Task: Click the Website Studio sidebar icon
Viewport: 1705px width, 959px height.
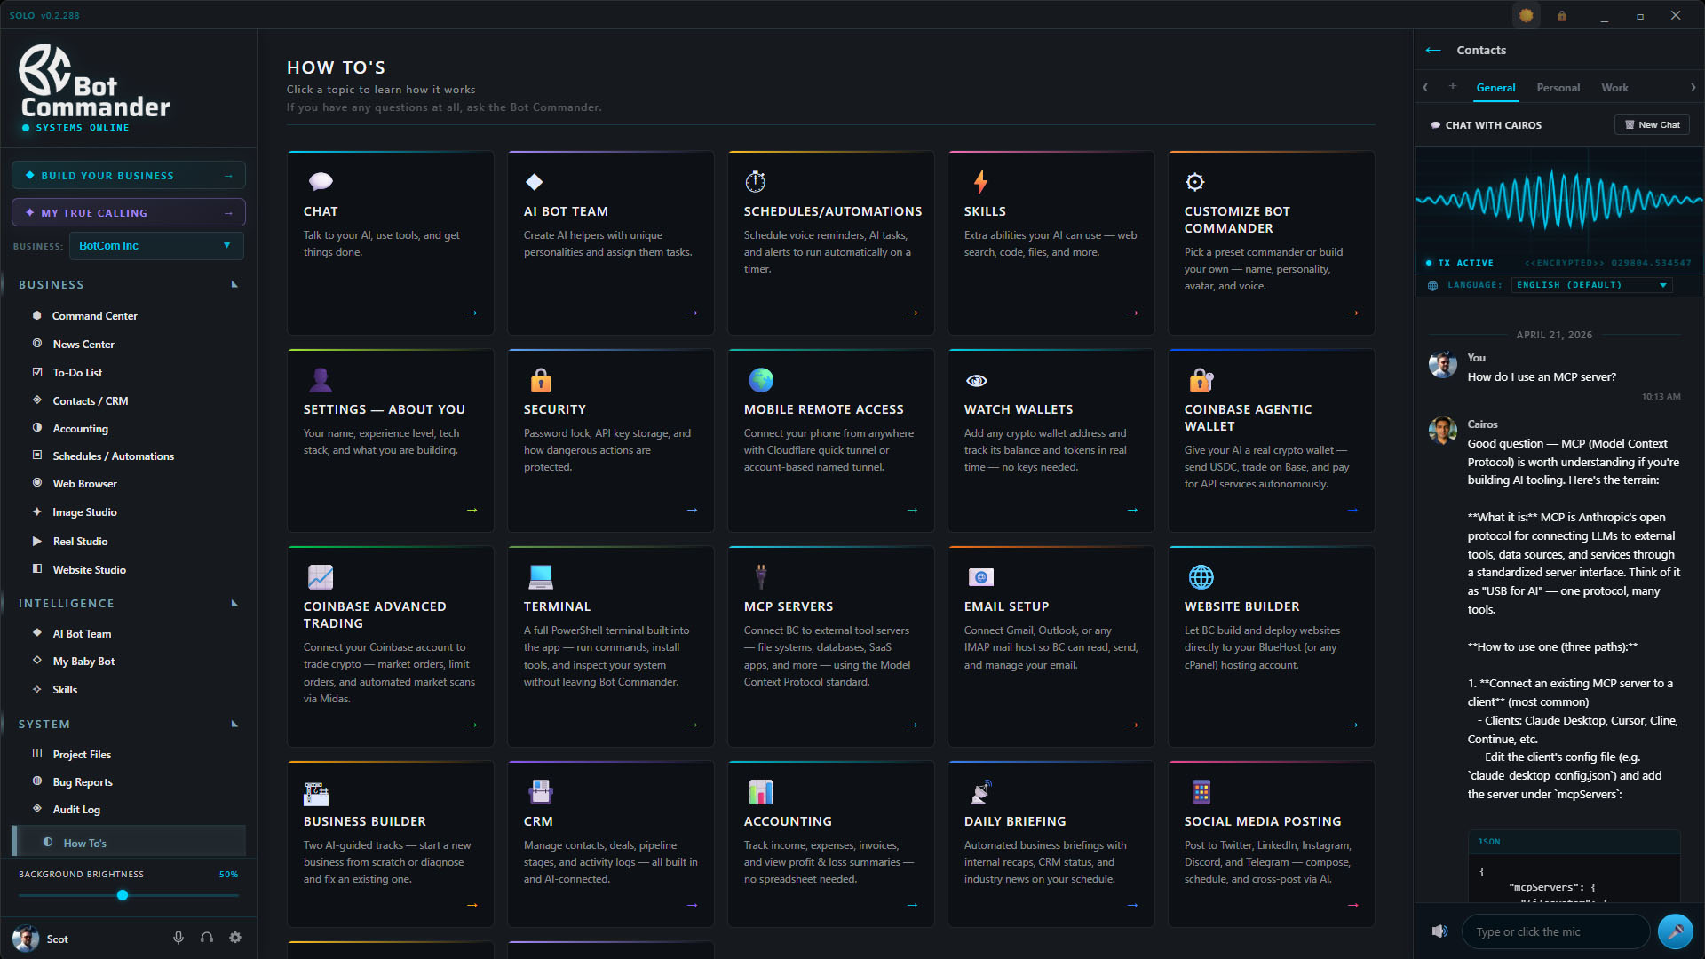Action: tap(37, 568)
